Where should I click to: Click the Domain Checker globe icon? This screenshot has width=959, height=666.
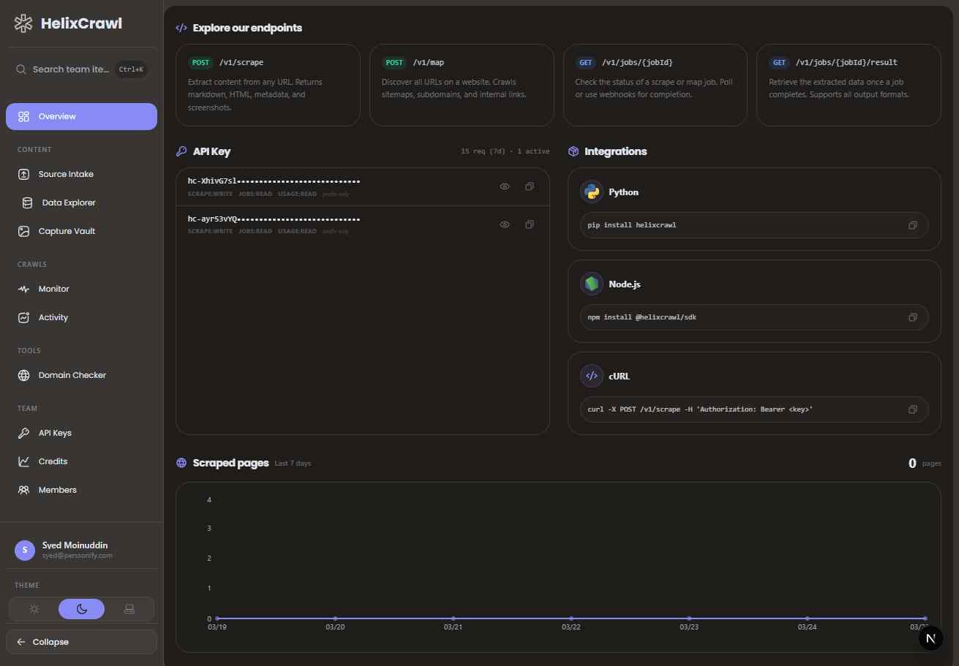point(24,375)
